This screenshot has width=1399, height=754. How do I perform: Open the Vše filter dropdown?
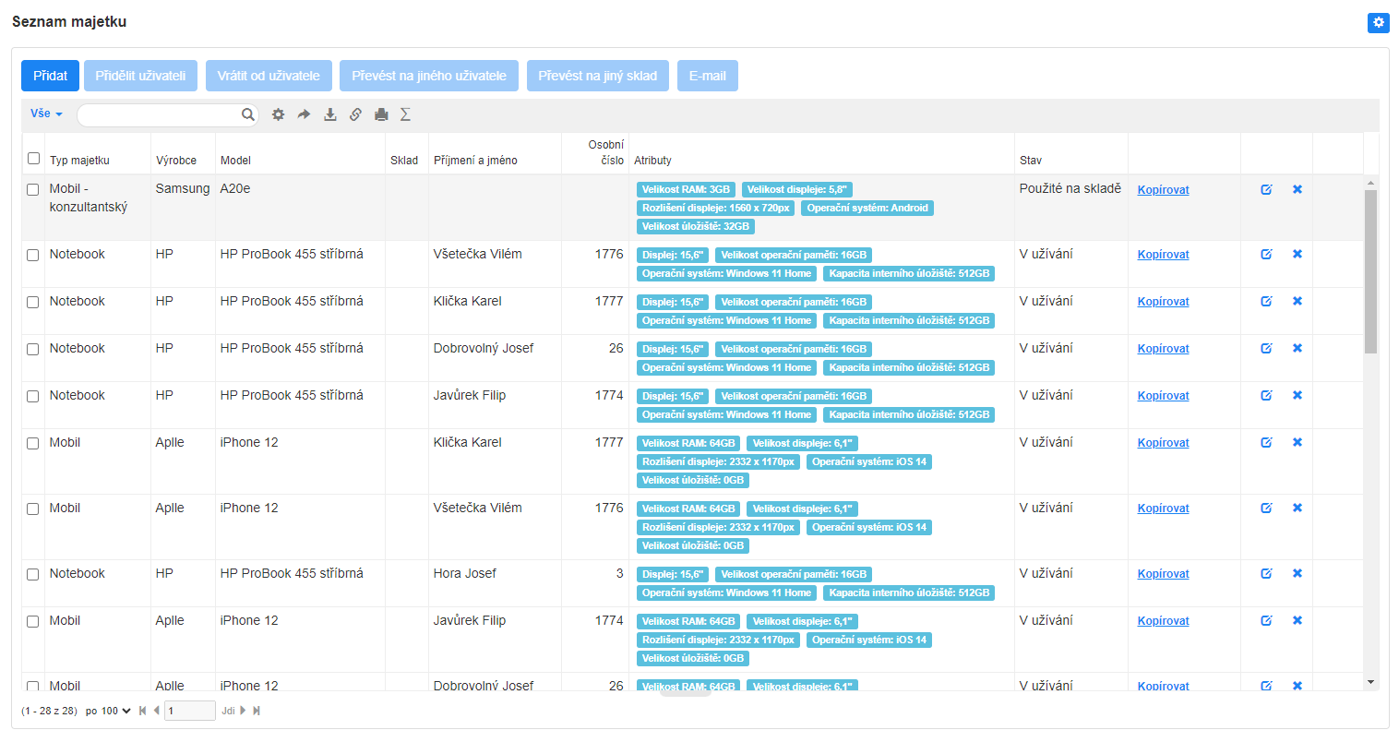[46, 114]
